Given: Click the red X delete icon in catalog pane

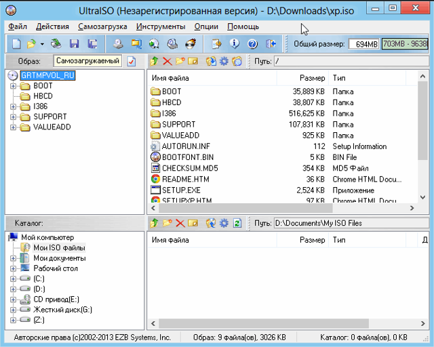Looking at the screenshot, I should pos(180,223).
